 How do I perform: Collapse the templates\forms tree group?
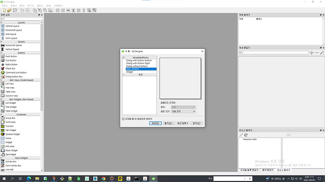[124, 57]
